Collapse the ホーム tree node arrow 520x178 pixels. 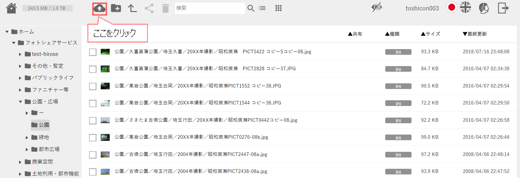point(7,32)
